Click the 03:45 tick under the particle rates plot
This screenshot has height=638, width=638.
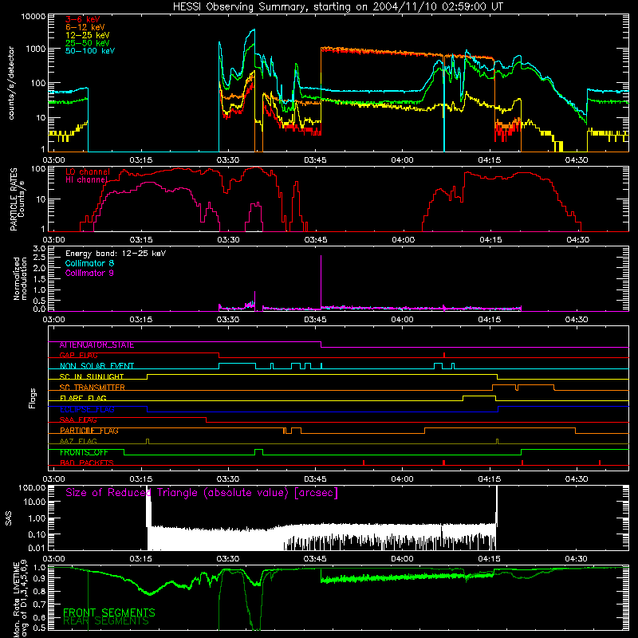point(316,240)
